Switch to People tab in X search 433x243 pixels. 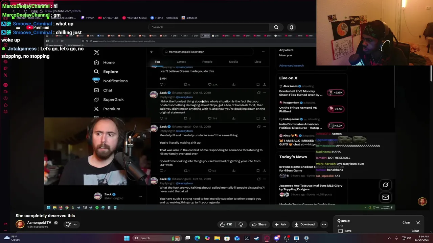coord(207,62)
